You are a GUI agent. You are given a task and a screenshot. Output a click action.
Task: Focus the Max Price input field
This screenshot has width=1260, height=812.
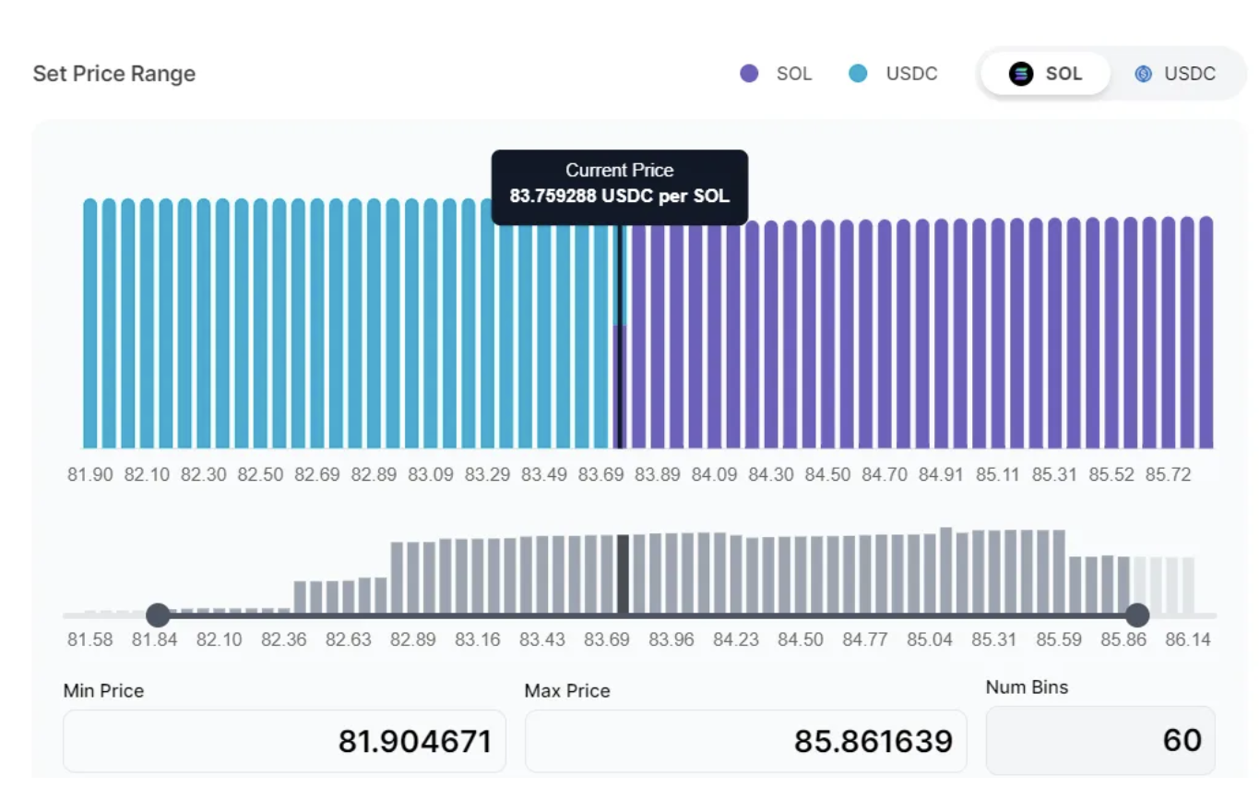click(x=745, y=741)
